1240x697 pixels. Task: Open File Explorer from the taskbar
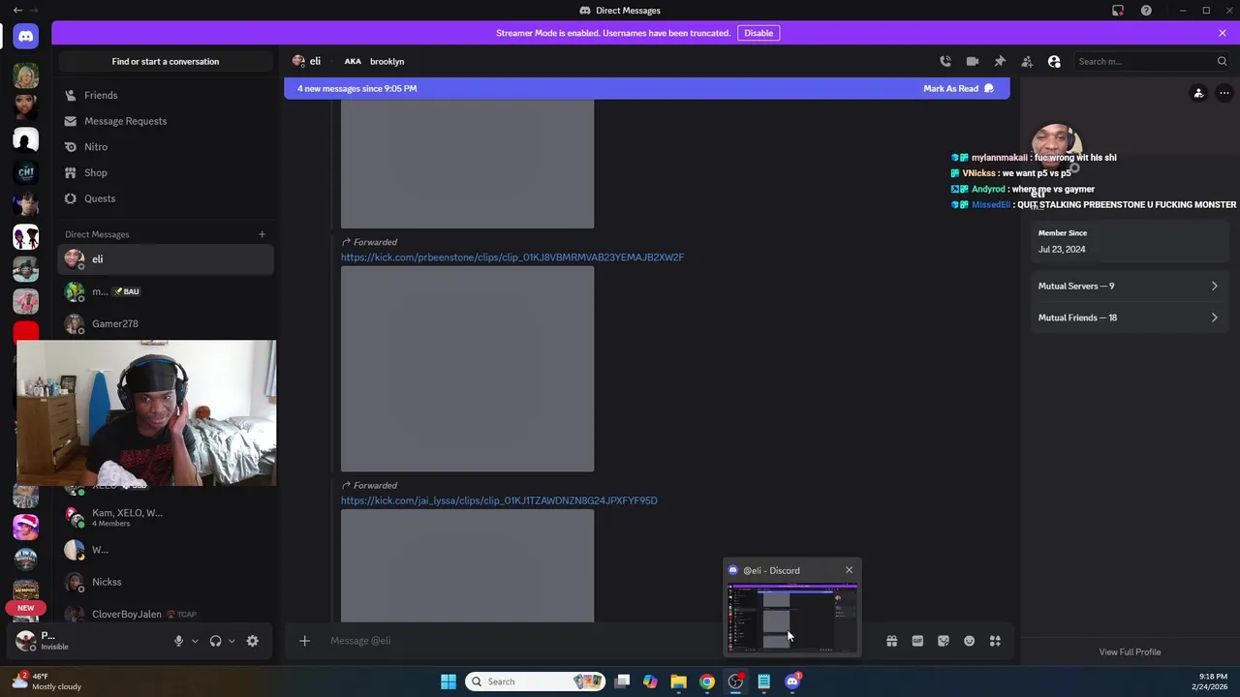pyautogui.click(x=678, y=682)
